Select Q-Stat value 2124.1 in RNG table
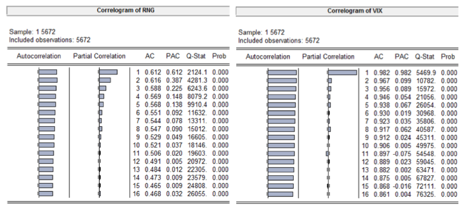 (x=197, y=73)
